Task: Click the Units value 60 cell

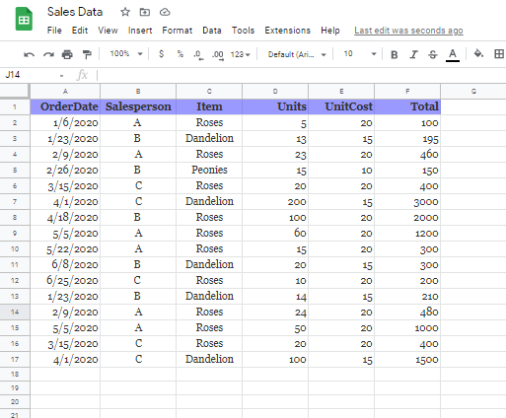Action: click(275, 233)
